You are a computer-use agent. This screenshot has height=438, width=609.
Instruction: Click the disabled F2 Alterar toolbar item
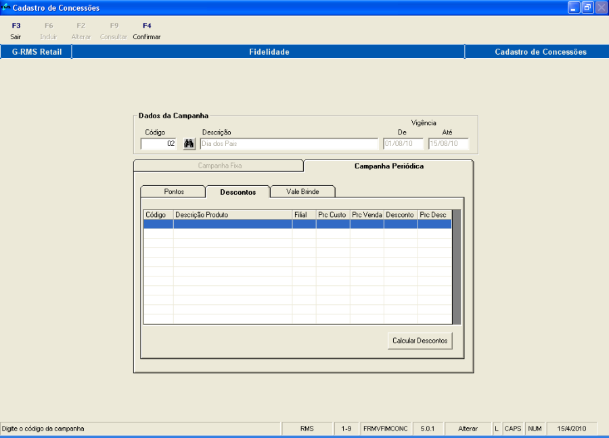tap(81, 31)
